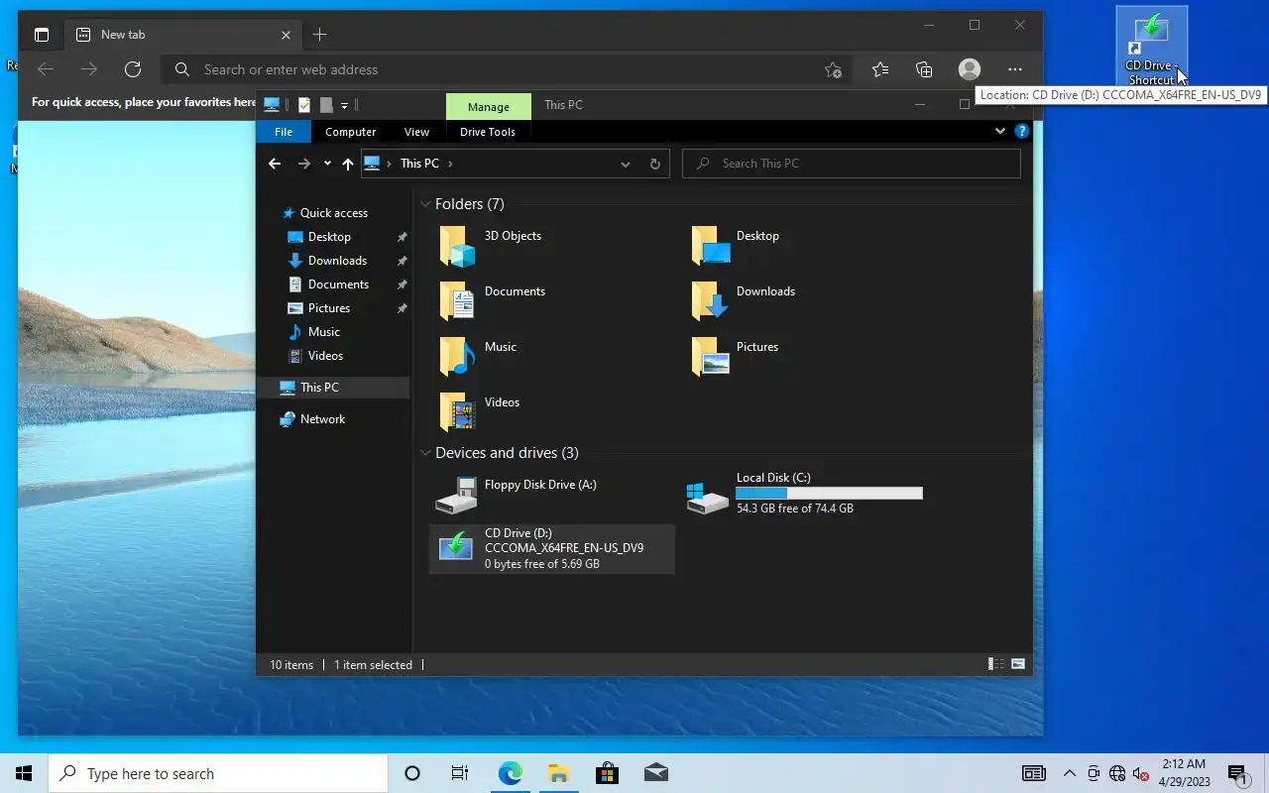
Task: Expand the address bar history dropdown
Action: 626,164
